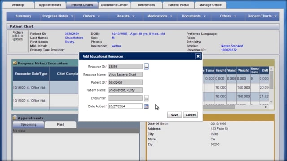Image resolution: width=287 pixels, height=161 pixels.
Task: Switch to the Desktop tab
Action: [18, 5]
